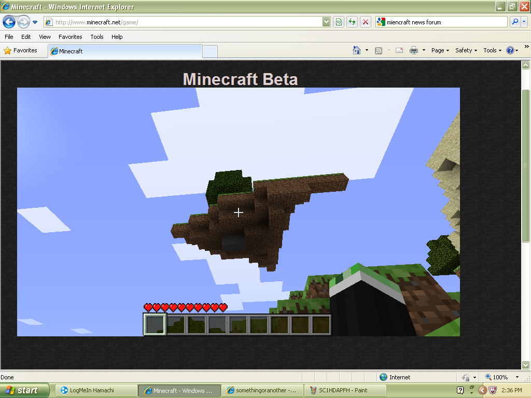Click the Internet security zone indicator
This screenshot has width=531, height=398.
click(395, 377)
